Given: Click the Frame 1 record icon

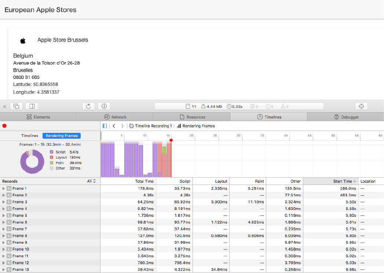Looking at the screenshot, I should tap(9, 189).
